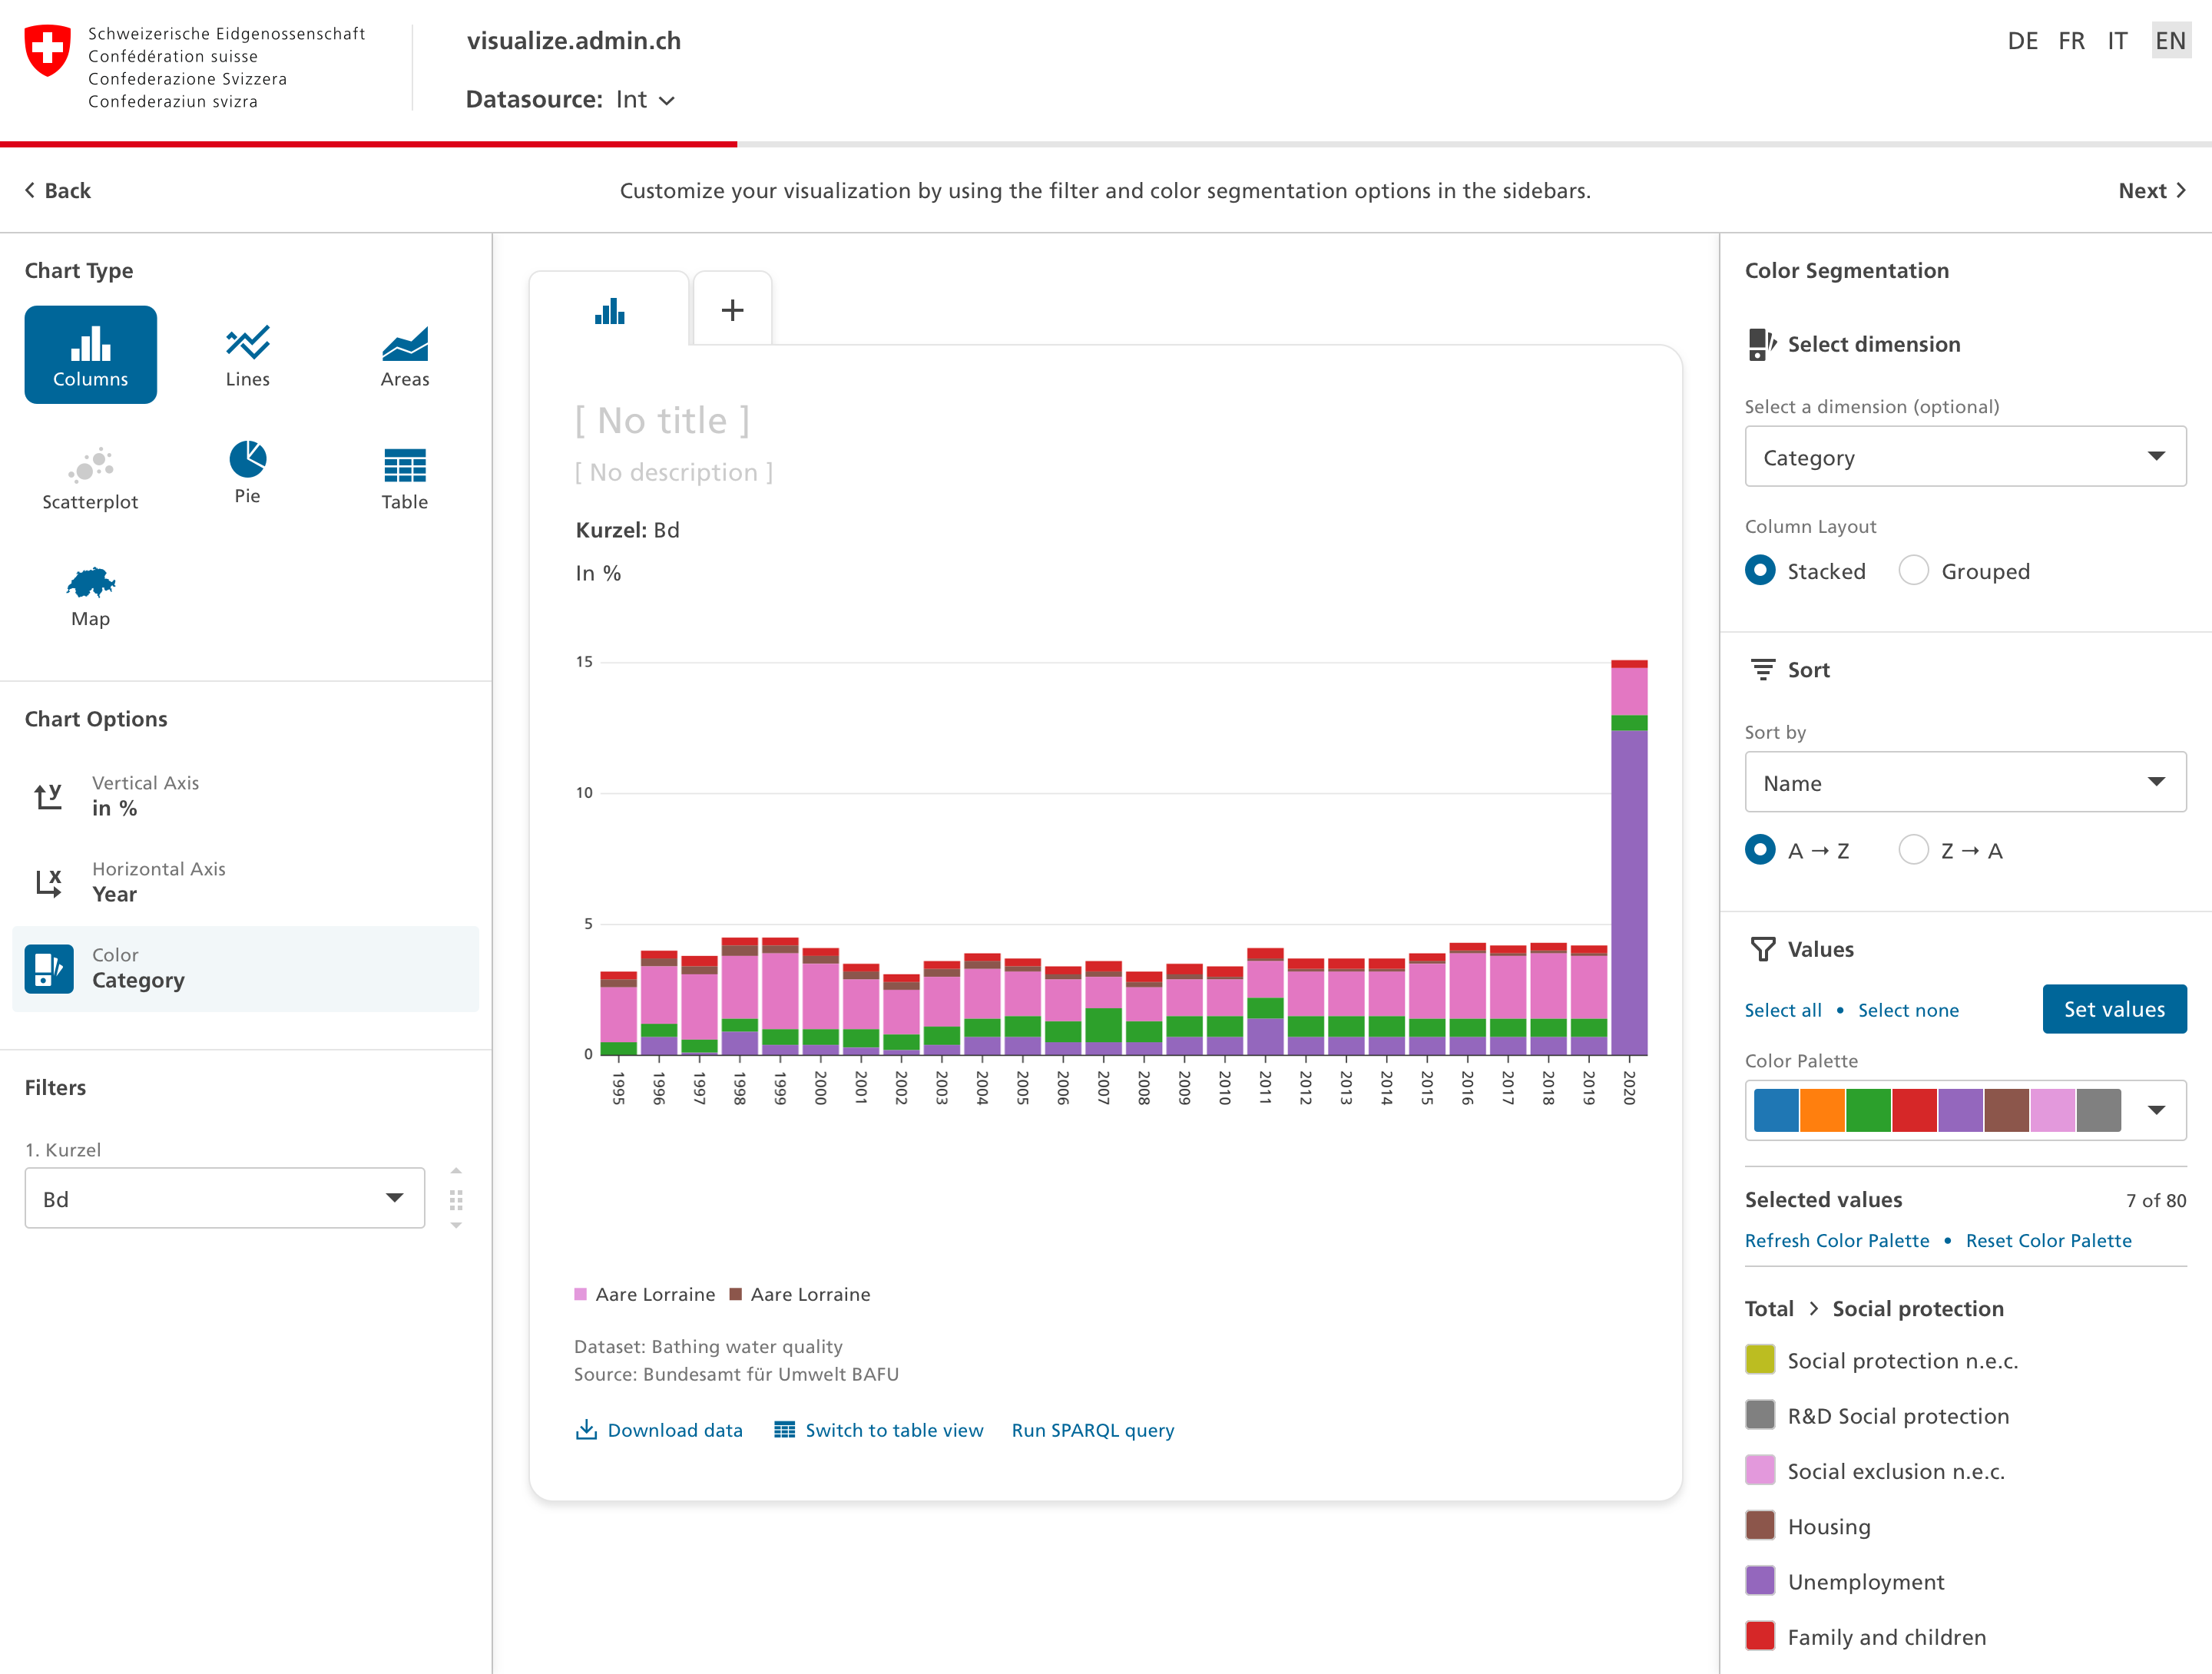
Task: Click the No title placeholder
Action: click(662, 421)
